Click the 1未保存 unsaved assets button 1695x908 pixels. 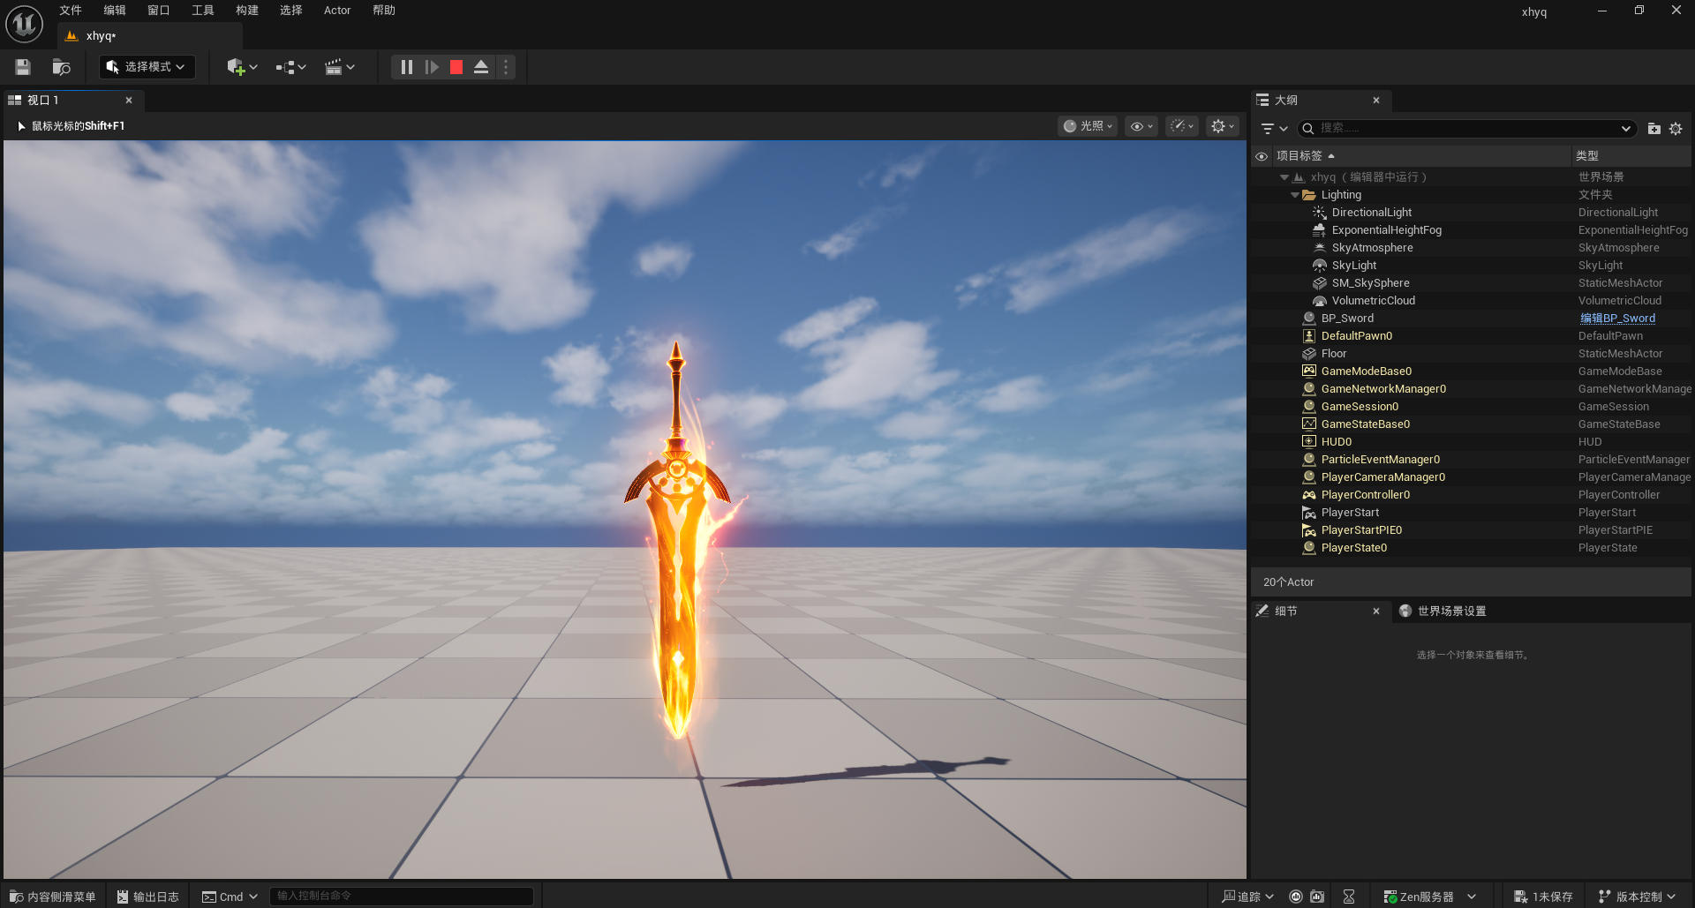coord(1543,897)
